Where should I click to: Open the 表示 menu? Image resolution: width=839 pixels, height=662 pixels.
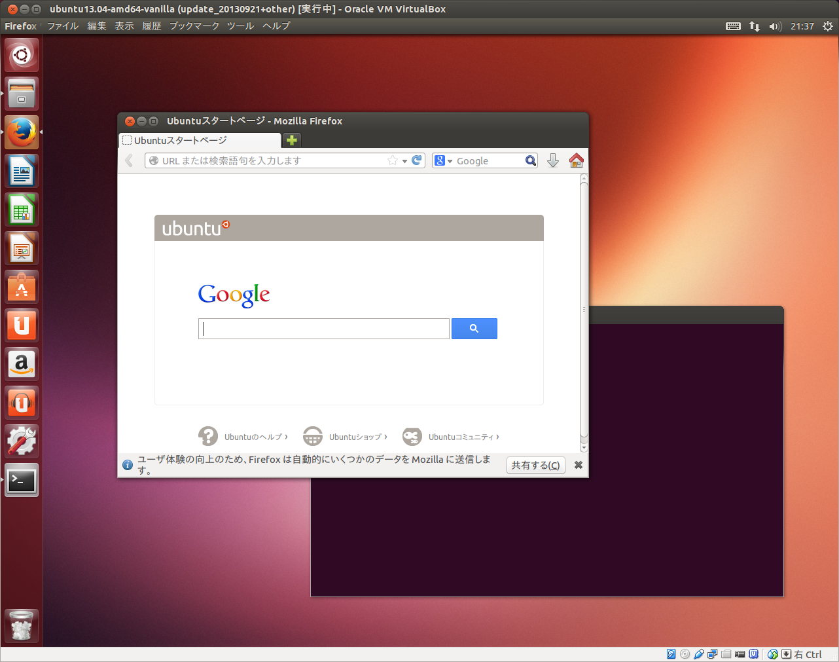tap(124, 26)
